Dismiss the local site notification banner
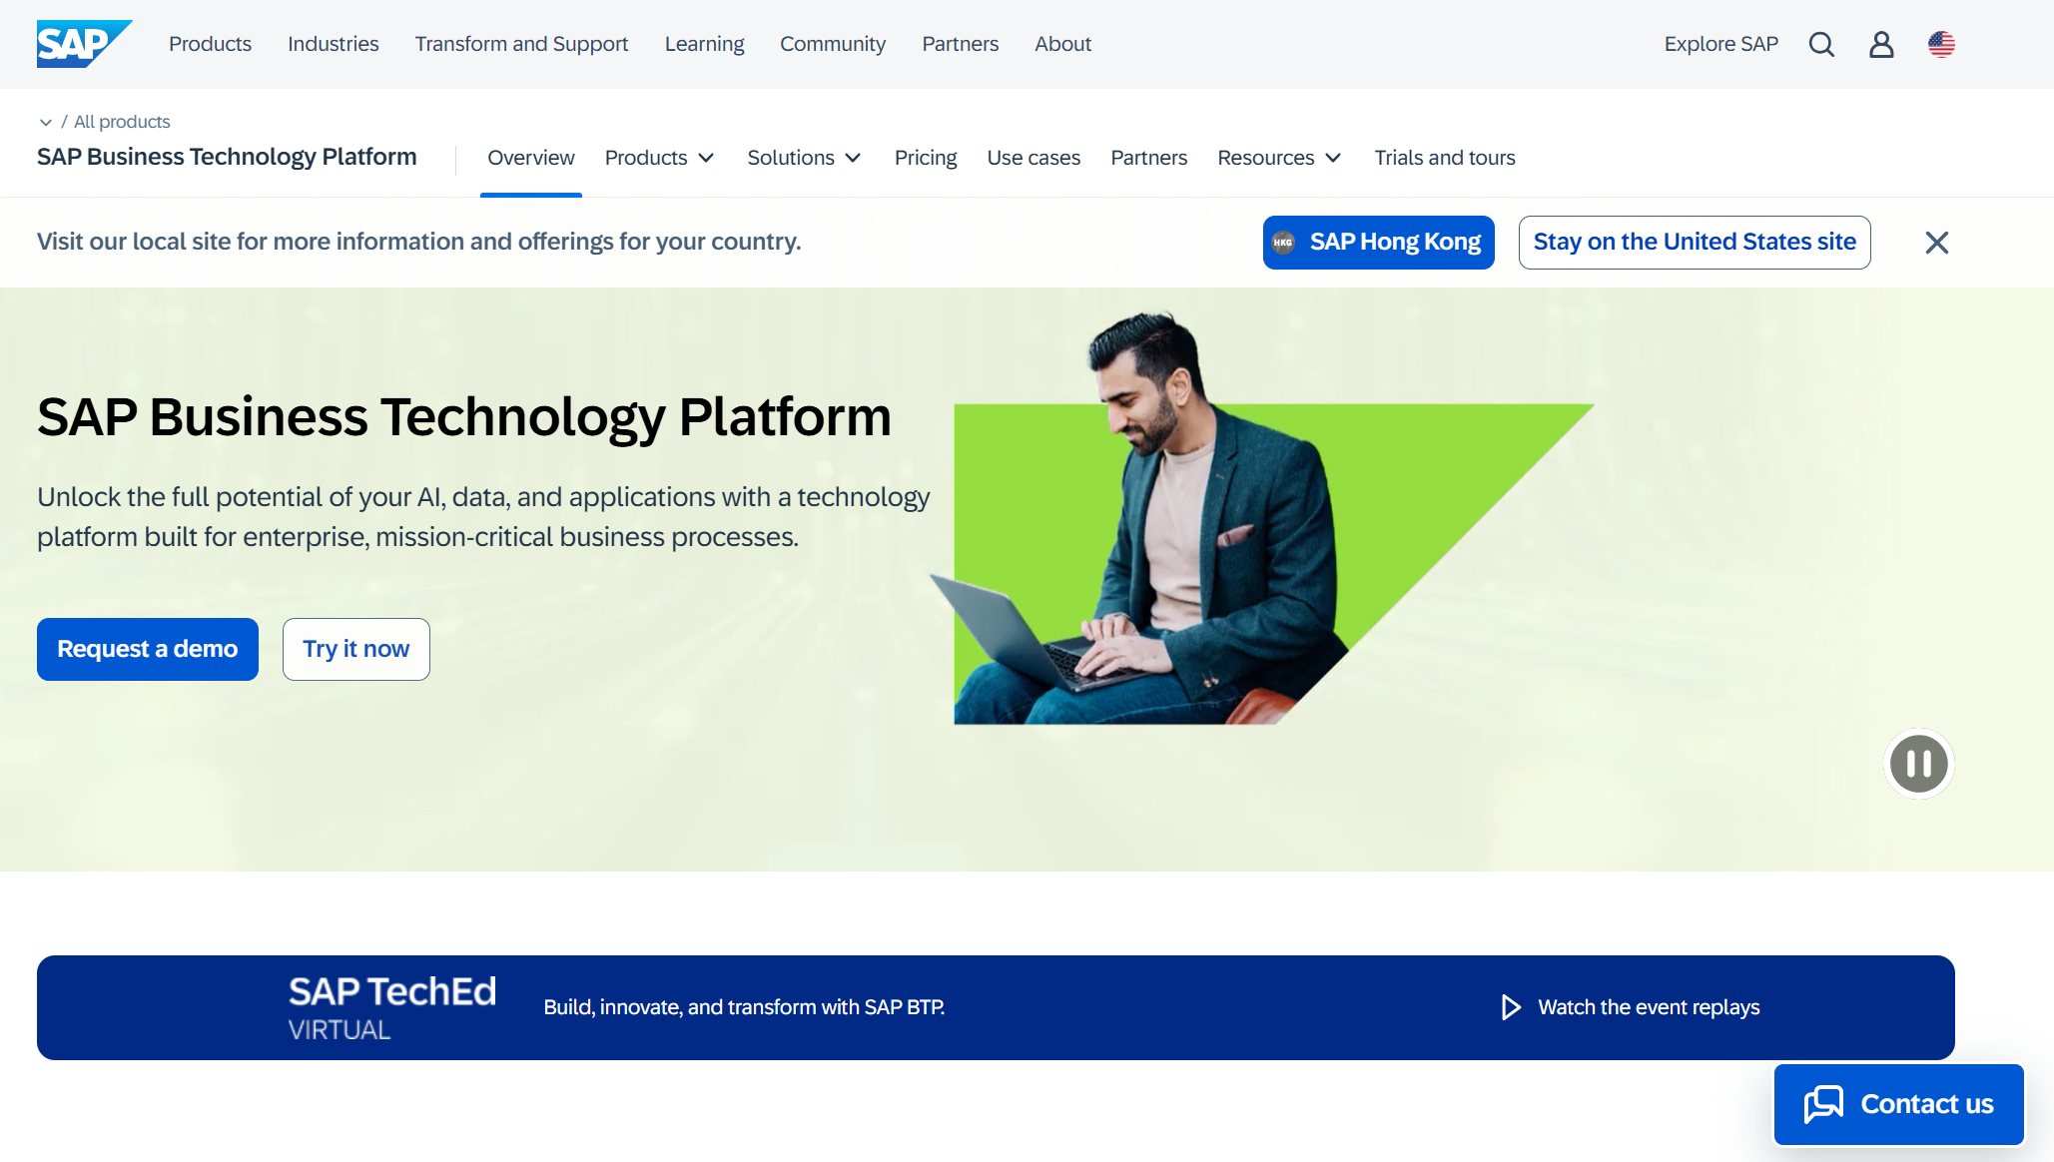 click(x=1936, y=242)
